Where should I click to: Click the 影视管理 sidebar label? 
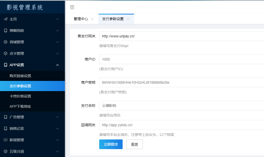tap(17, 140)
